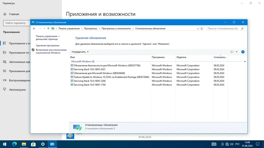The width and height of the screenshot is (264, 148).
Task: Switch to Settings gear on taskbar
Action: [43, 144]
